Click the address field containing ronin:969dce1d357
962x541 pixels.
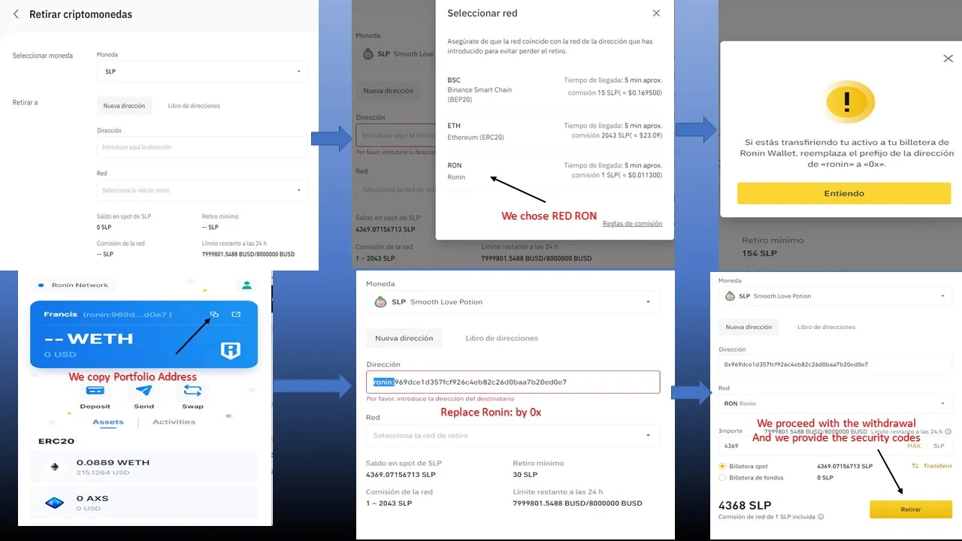coord(513,382)
